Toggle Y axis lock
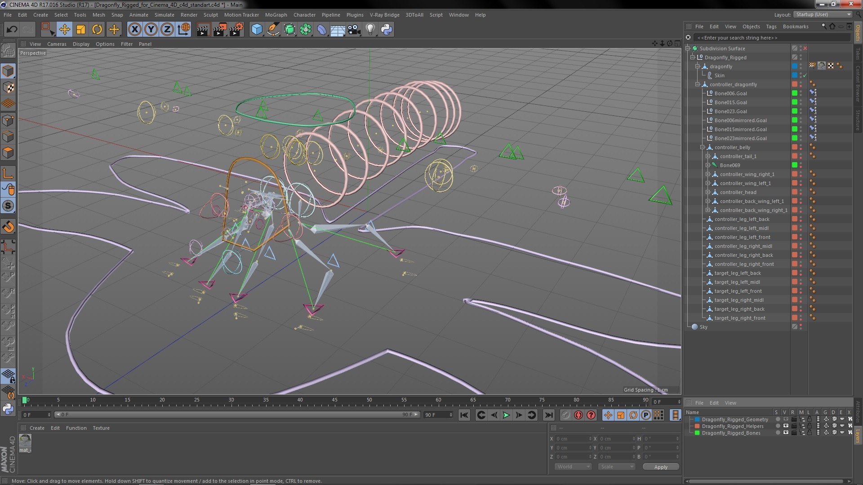The height and width of the screenshot is (485, 863). (x=151, y=30)
